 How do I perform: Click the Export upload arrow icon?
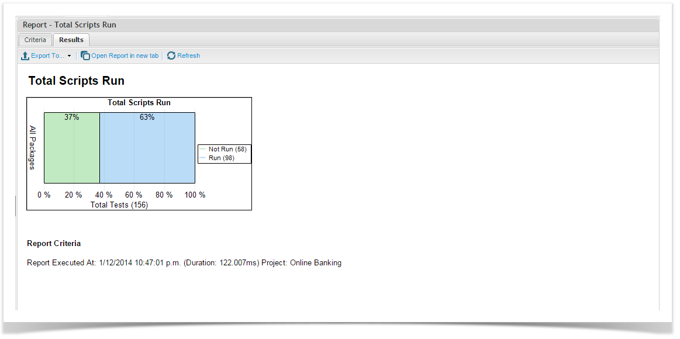pos(25,56)
